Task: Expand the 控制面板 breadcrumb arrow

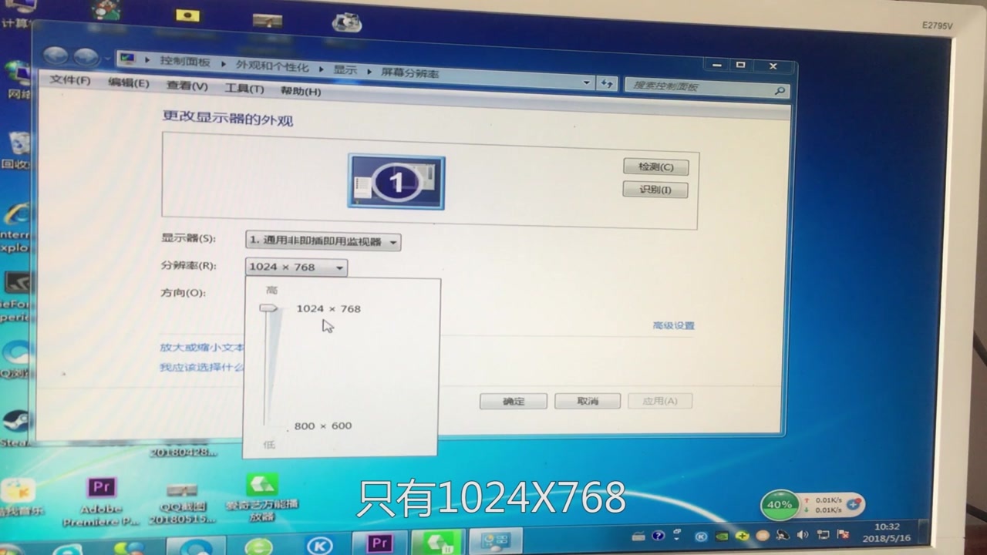Action: click(x=224, y=64)
